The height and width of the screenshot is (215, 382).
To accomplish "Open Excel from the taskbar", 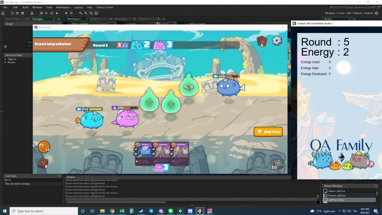I will click(122, 211).
